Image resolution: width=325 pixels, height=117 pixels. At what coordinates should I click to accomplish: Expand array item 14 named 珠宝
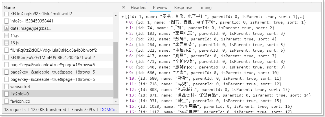click(x=127, y=101)
